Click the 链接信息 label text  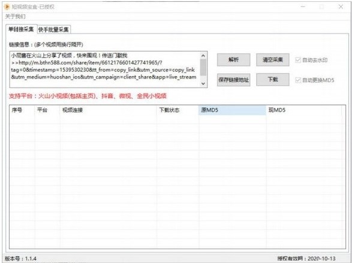tap(46, 44)
